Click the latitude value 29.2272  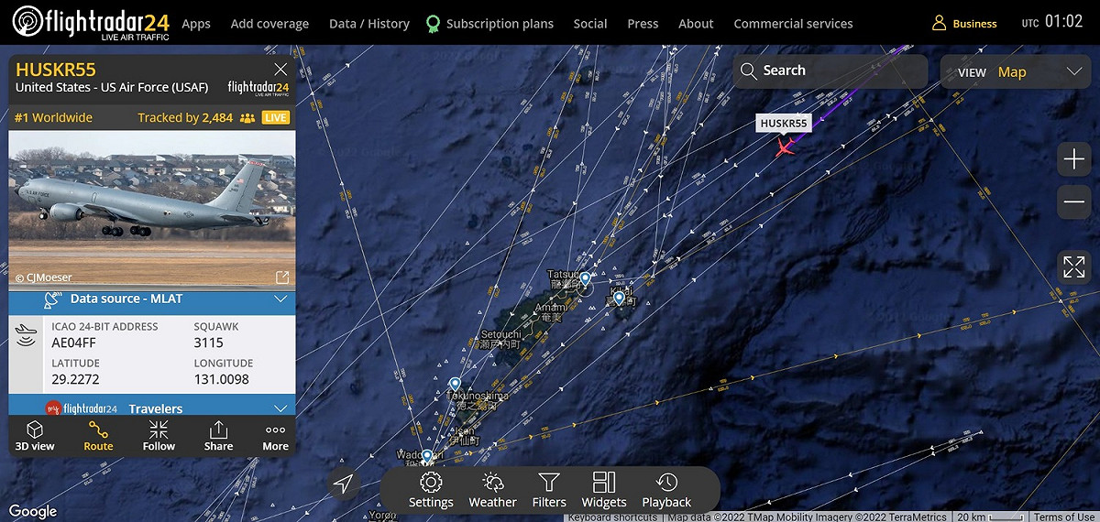pyautogui.click(x=75, y=379)
